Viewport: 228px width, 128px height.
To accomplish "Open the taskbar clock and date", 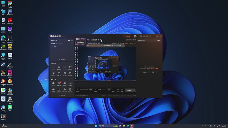I will coord(225,126).
